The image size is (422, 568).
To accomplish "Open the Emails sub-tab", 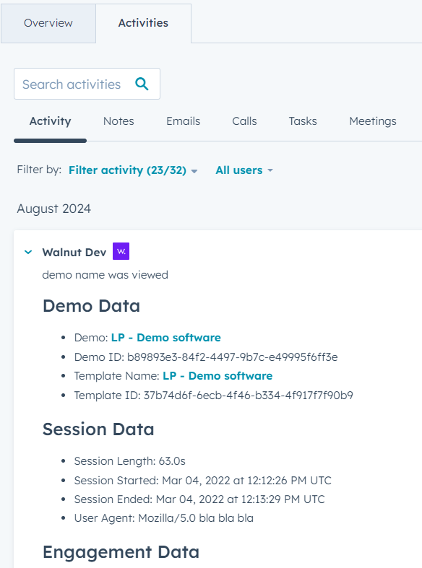I will coord(183,121).
